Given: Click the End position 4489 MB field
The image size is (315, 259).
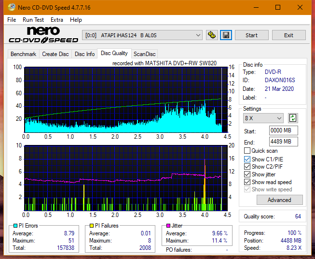Looking at the screenshot, I should point(283,142).
